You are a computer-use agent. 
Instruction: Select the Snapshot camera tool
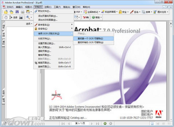pos(21,17)
